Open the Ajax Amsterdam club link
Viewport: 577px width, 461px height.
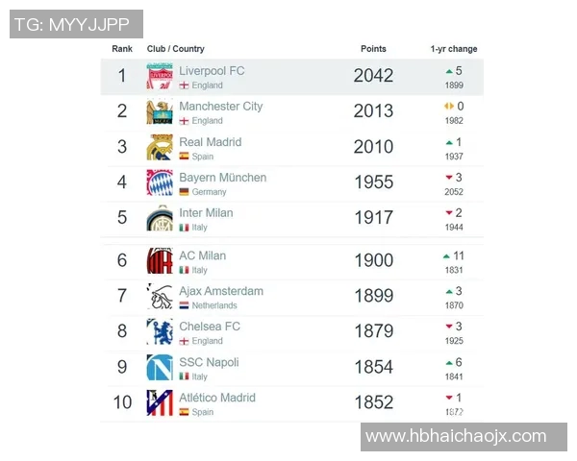[220, 291]
